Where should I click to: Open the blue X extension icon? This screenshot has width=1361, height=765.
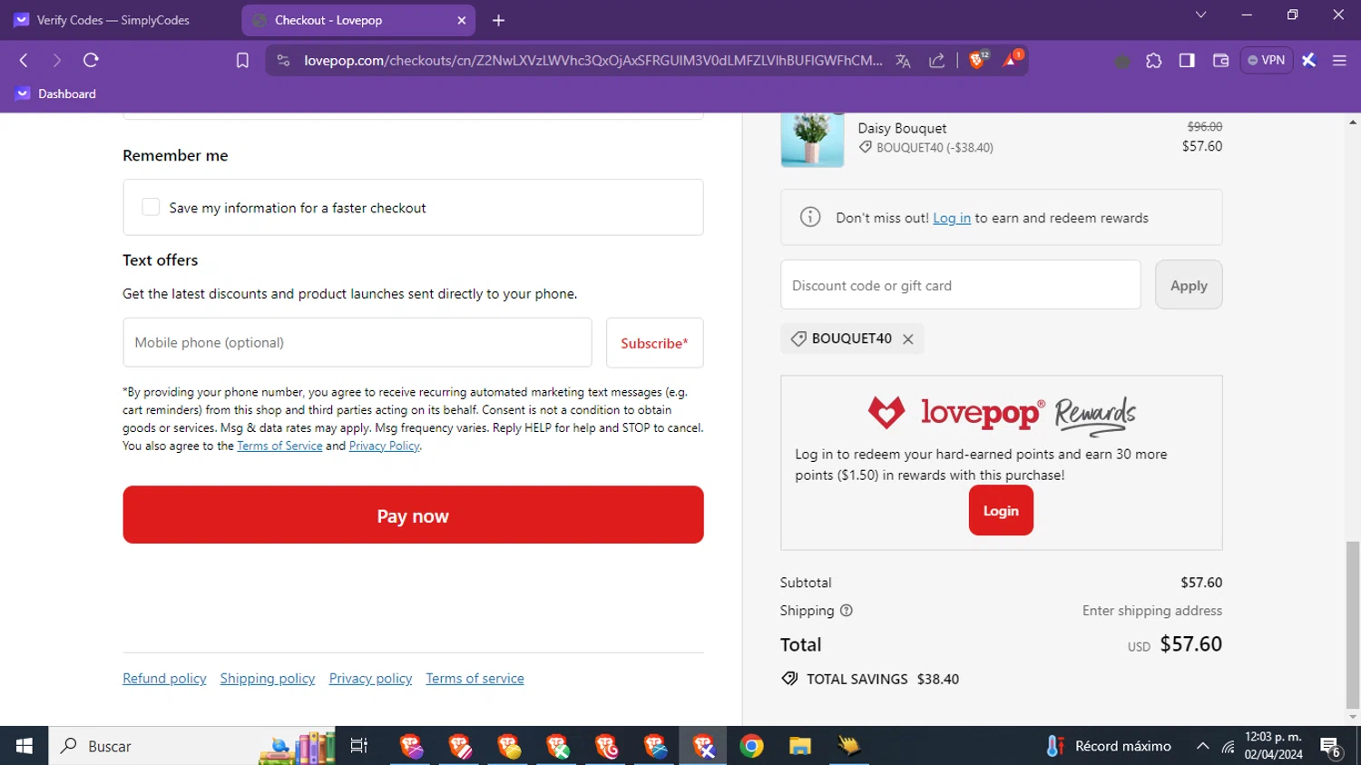pyautogui.click(x=1308, y=61)
